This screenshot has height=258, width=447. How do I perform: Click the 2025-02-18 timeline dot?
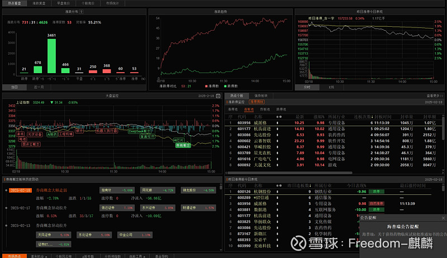point(6,190)
